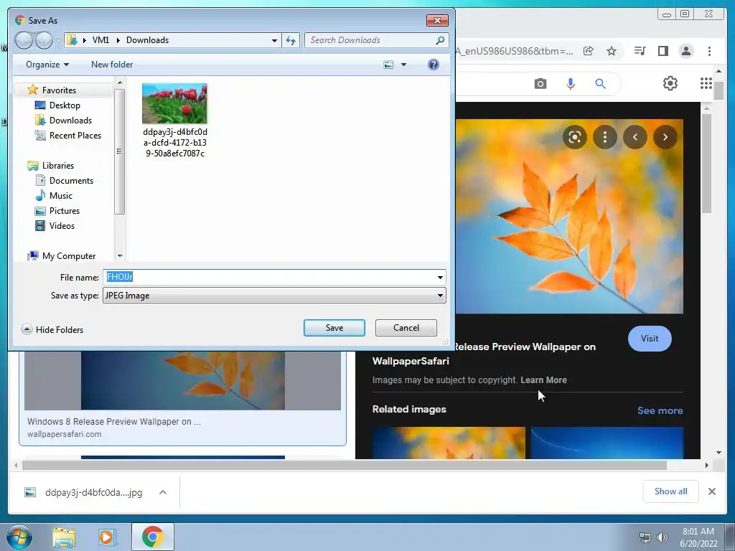This screenshot has height=551, width=735.
Task: Click the Back navigation button in dialog
Action: pyautogui.click(x=24, y=40)
